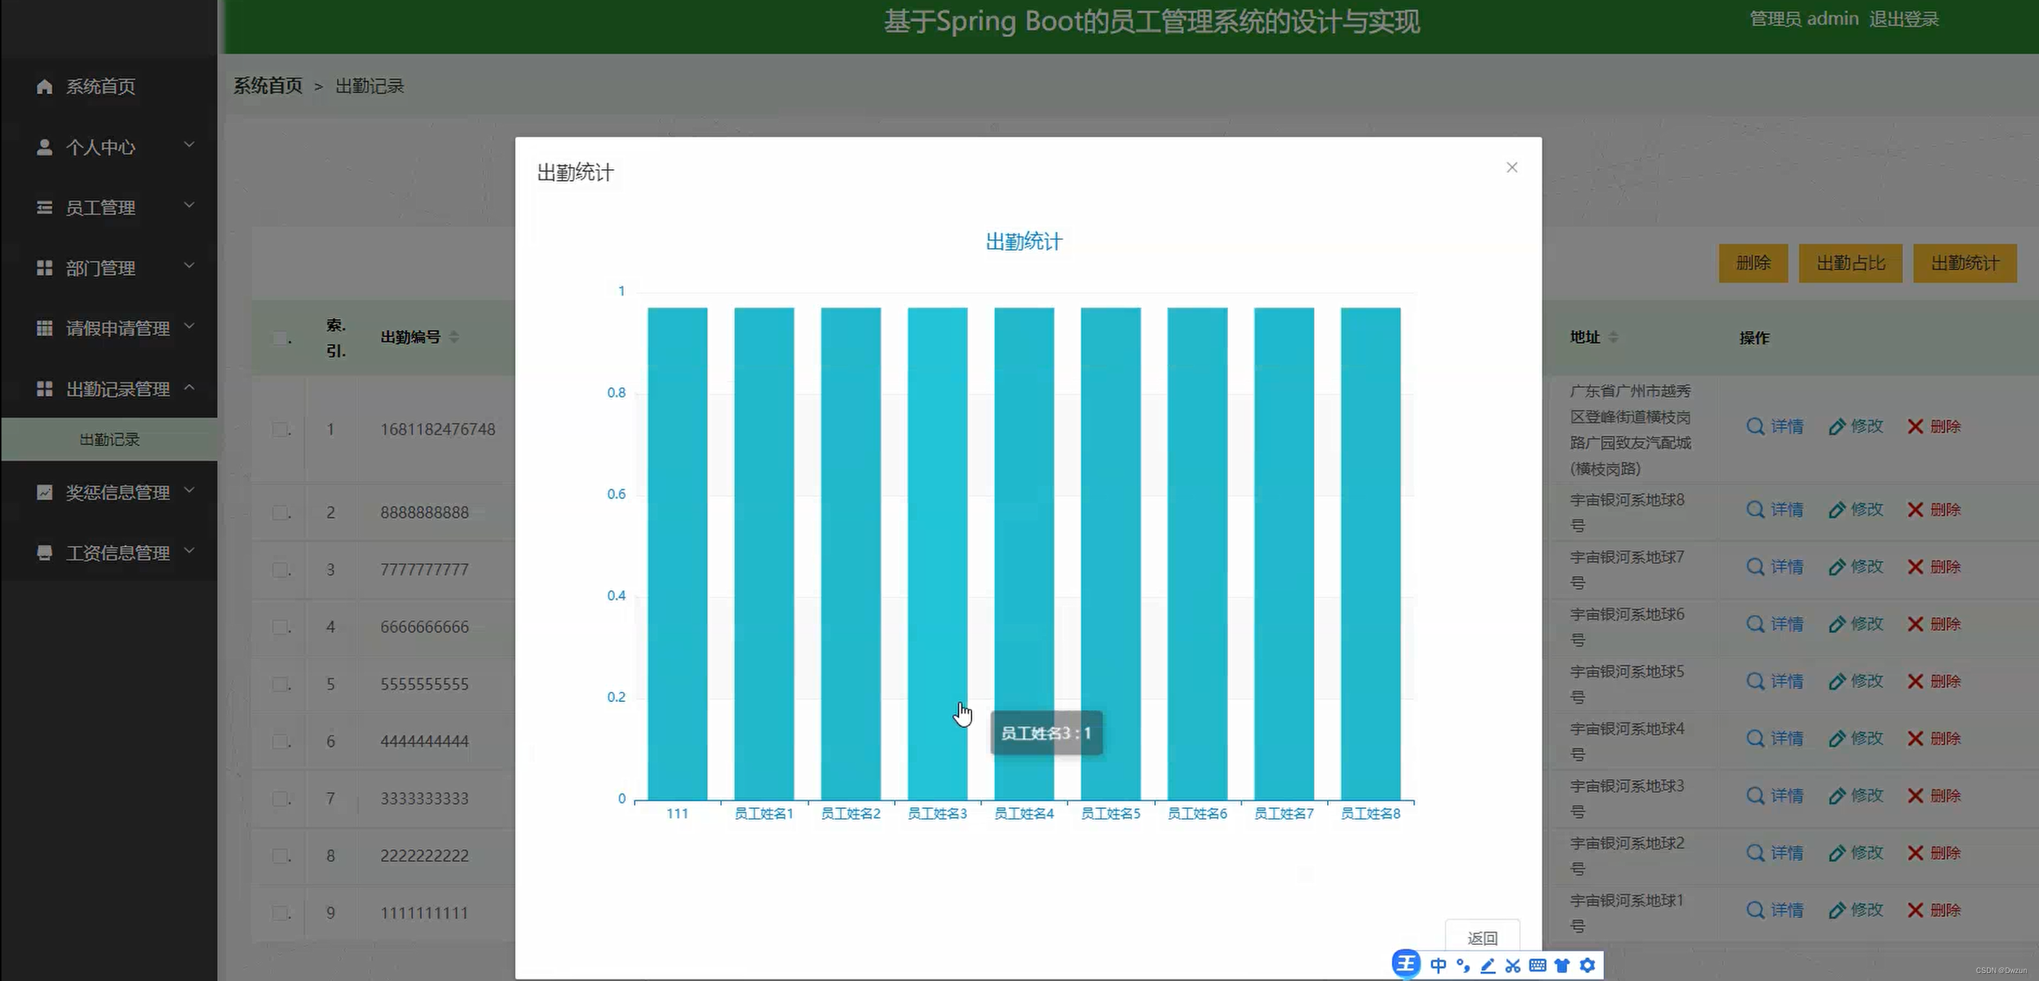Click the magnifier 详情 icon for row 1681182476748

1755,427
